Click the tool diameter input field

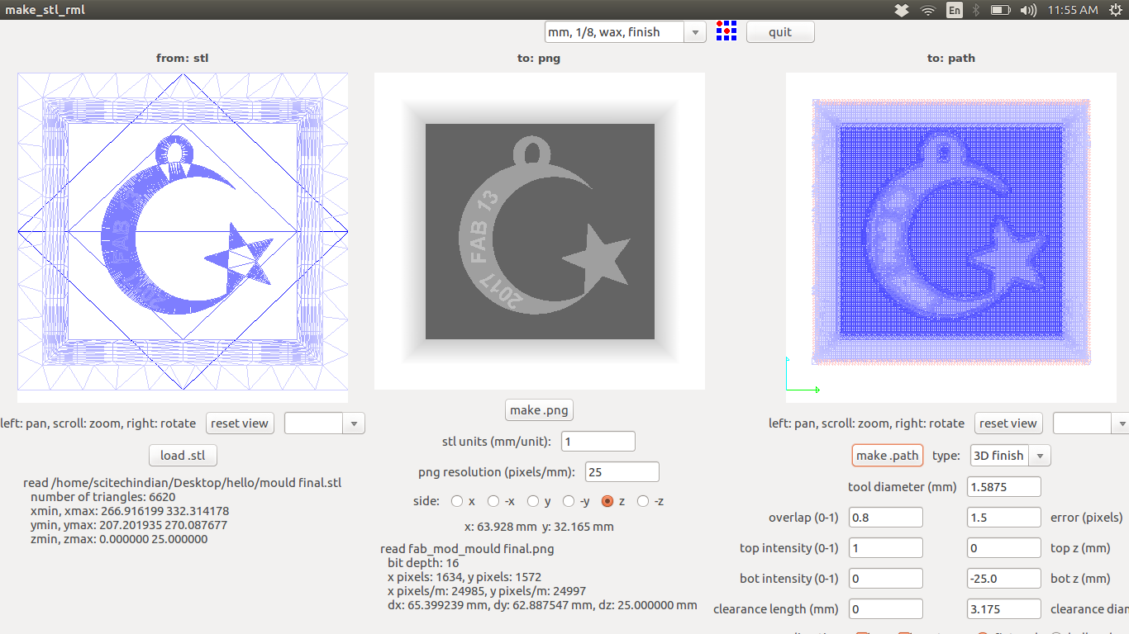coord(1003,487)
